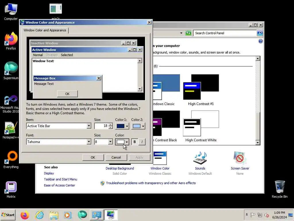The width and height of the screenshot is (294, 221).
Task: Click OK in Window Color dialog
Action: click(93, 157)
